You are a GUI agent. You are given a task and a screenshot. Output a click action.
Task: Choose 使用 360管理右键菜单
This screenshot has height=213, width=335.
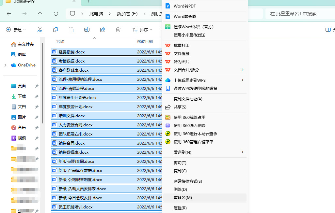[205, 142]
